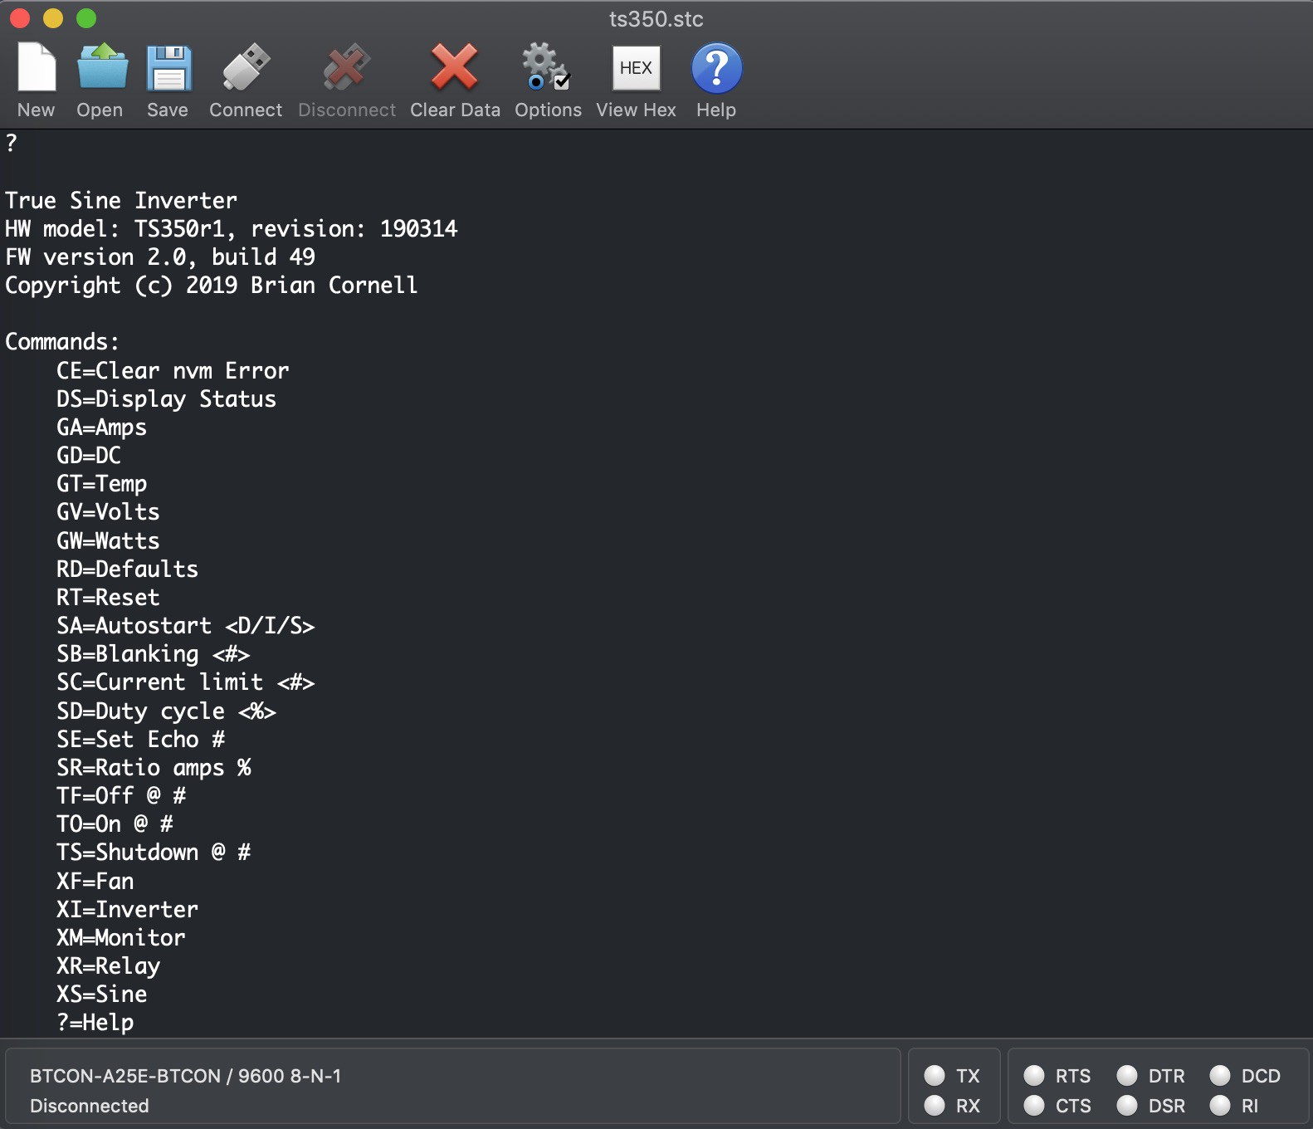Connect to the serial port

click(246, 67)
